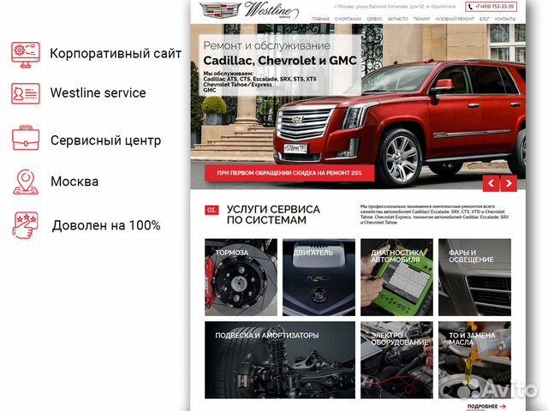Click the star rating hand icon
The height and width of the screenshot is (411, 548).
(25, 225)
